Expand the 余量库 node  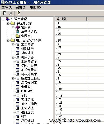point(13,87)
